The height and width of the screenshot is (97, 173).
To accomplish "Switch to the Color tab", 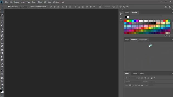I will click(x=127, y=12).
